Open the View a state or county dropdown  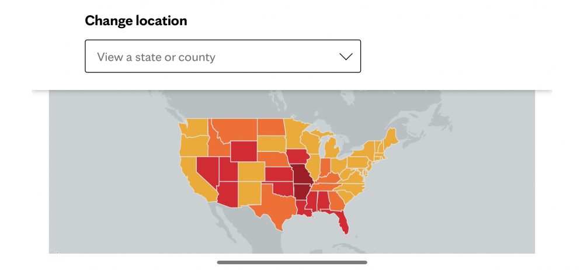coord(223,56)
